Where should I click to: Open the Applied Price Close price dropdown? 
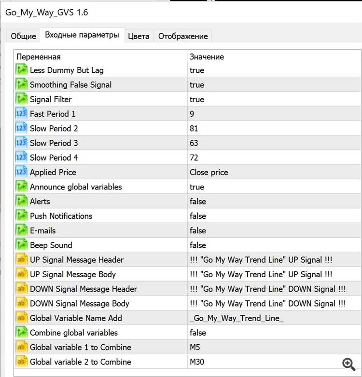click(x=209, y=172)
